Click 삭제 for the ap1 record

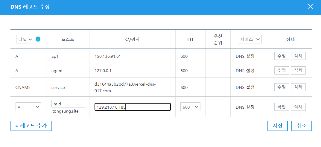[x=298, y=56]
